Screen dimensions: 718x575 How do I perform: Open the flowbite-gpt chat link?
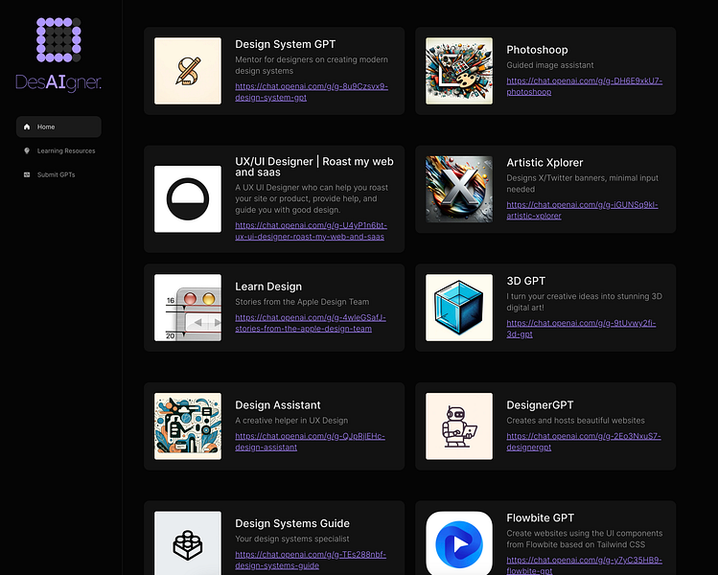(x=585, y=565)
